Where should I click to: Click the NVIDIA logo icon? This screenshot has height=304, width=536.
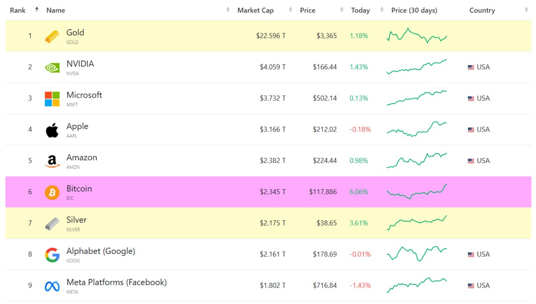pos(52,67)
